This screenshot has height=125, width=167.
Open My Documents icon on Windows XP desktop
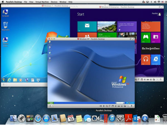pyautogui.click(x=50, y=43)
